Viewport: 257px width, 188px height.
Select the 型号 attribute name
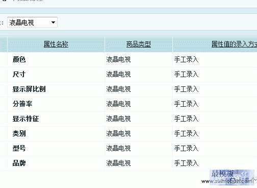(19, 149)
